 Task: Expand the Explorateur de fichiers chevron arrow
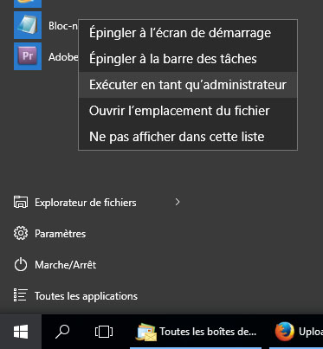(178, 202)
